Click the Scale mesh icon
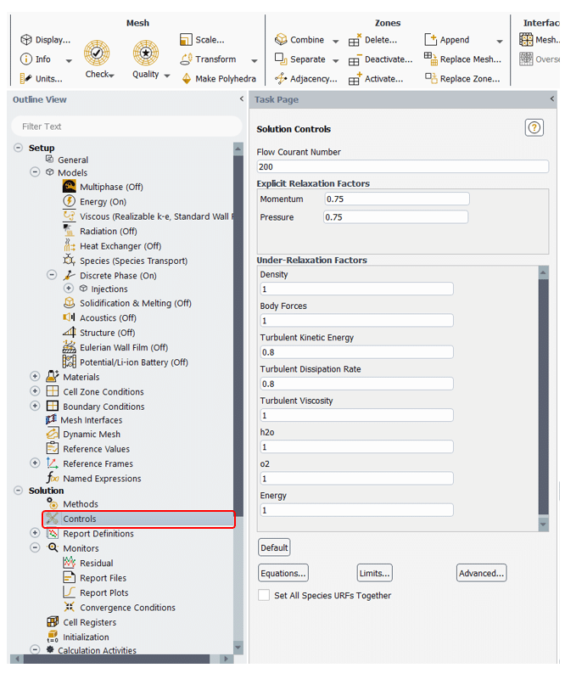 (x=187, y=40)
